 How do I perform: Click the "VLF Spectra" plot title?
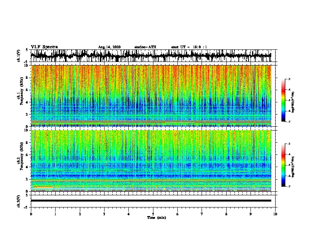coord(44,47)
